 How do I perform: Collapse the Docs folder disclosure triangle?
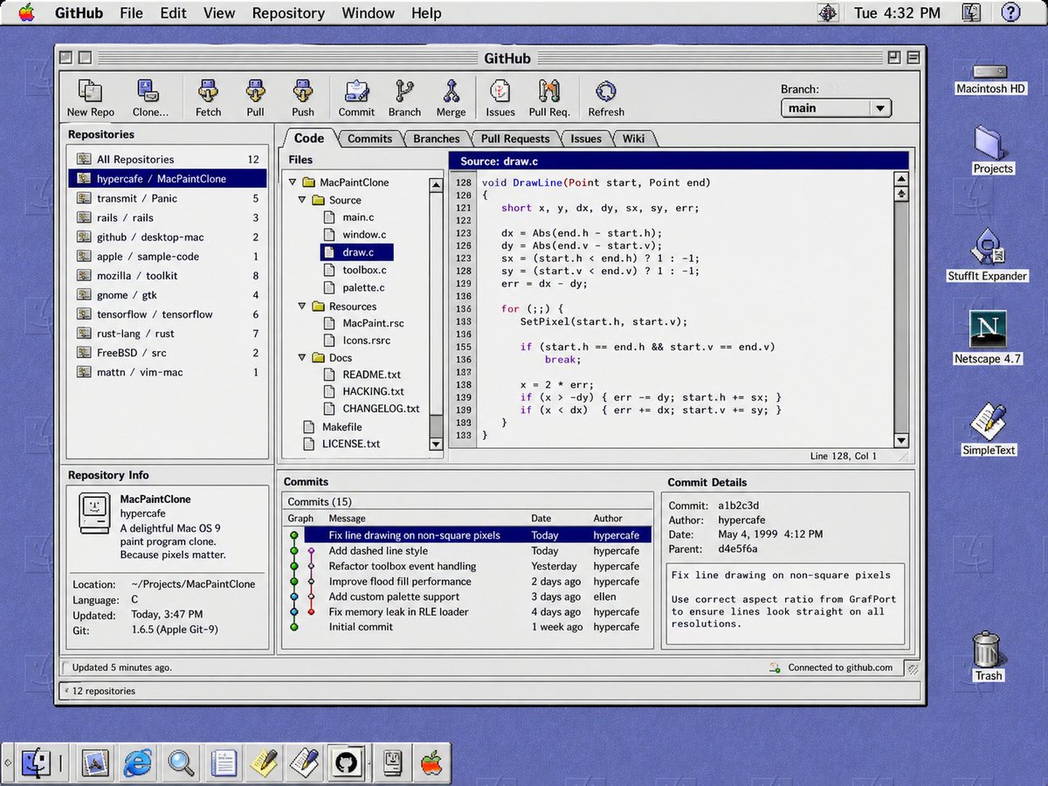coord(302,358)
